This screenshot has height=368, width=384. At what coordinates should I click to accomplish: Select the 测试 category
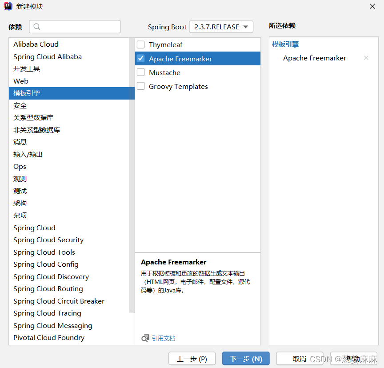point(69,191)
